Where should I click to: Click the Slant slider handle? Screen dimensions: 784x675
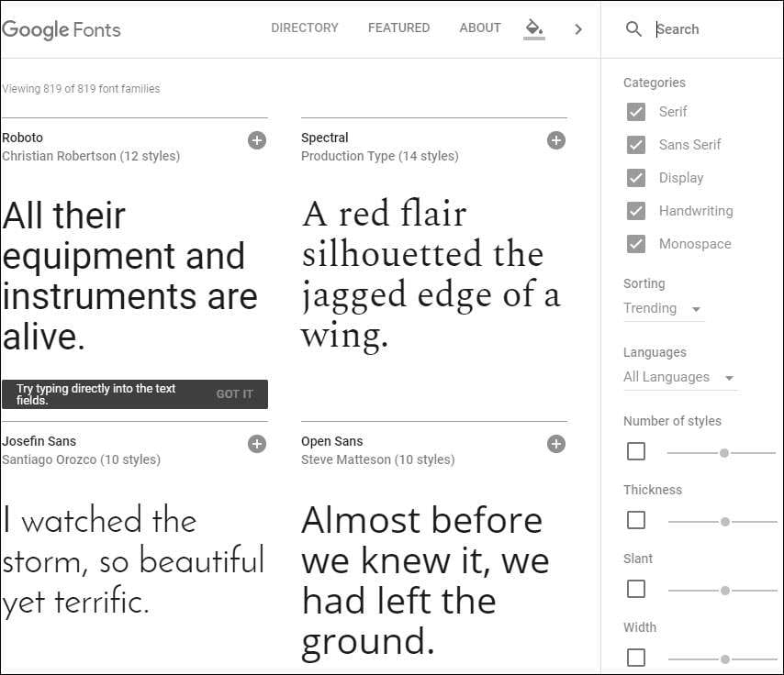[x=725, y=591]
